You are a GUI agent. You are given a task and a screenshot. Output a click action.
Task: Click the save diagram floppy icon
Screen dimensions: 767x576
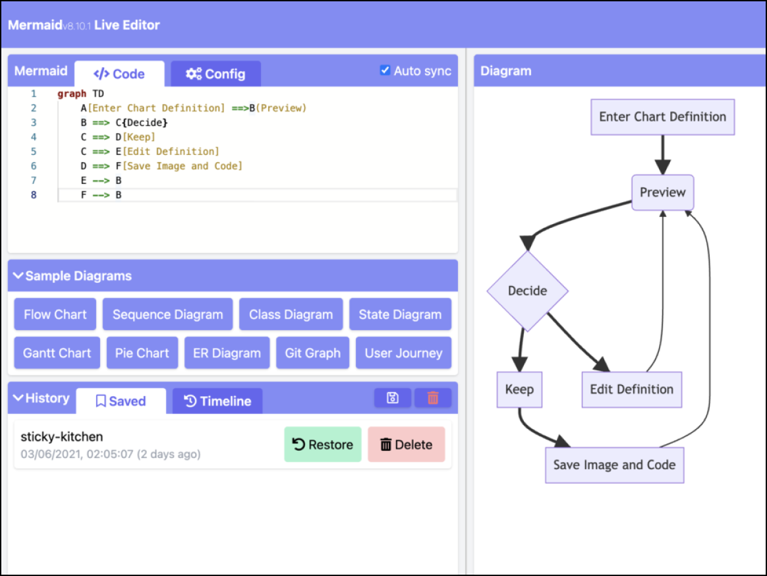pos(392,398)
